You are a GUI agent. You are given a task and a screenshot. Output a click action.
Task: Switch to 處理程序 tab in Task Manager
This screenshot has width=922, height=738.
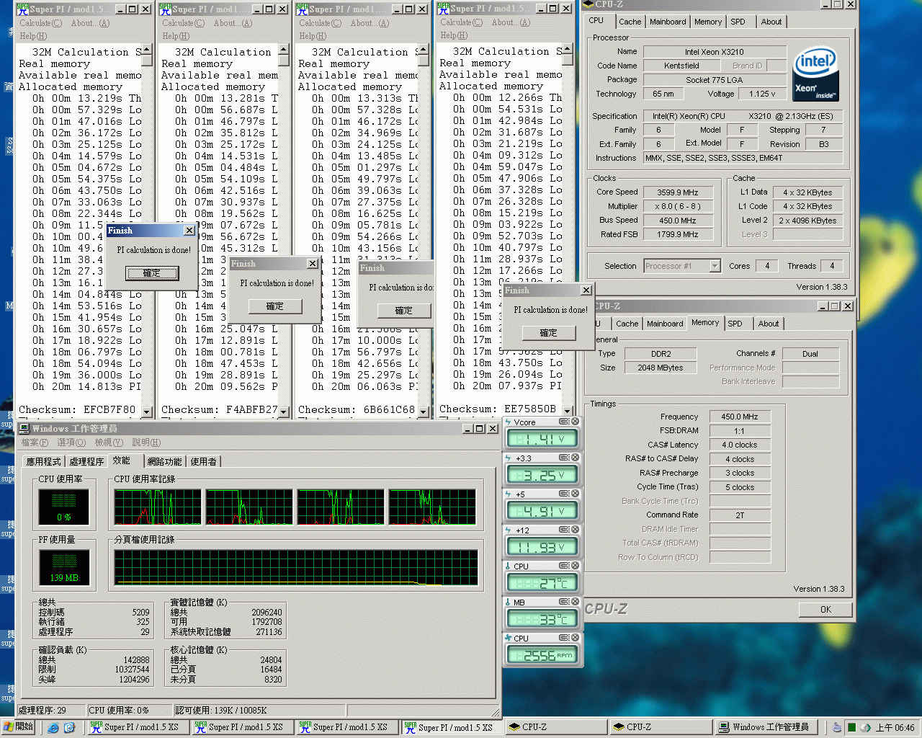[86, 461]
